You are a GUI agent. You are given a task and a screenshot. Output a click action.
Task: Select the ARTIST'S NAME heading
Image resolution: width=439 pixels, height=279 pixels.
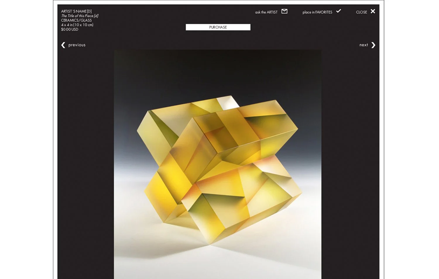(76, 11)
